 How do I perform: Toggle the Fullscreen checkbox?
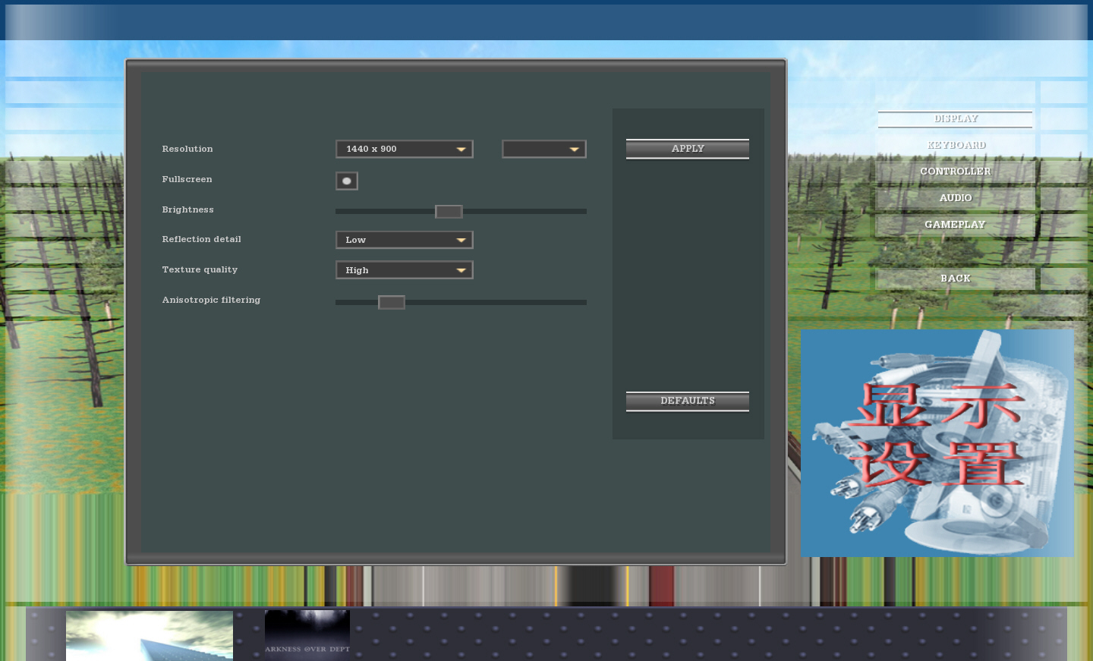click(347, 181)
